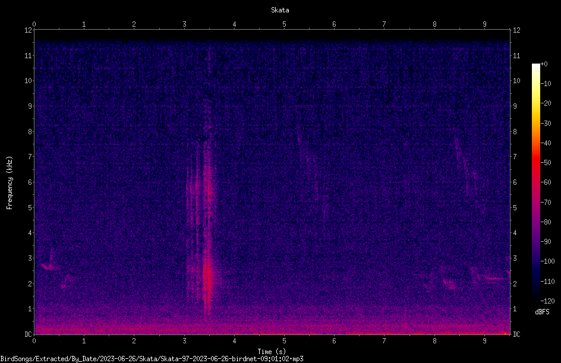
Task: Click the "10" tick on the left frequency axis
Action: tap(28, 81)
